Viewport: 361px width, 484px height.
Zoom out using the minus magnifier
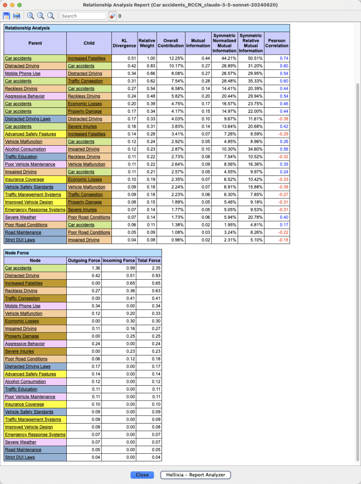[x=41, y=16]
